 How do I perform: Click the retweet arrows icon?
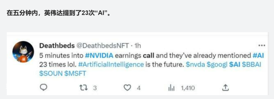(x=83, y=88)
